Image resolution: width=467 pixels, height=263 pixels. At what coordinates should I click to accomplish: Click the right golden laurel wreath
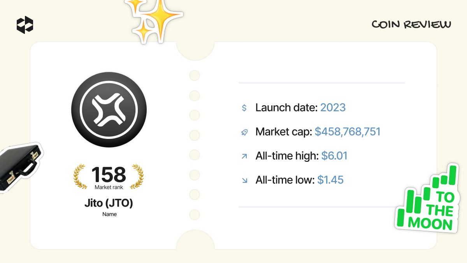tap(137, 176)
